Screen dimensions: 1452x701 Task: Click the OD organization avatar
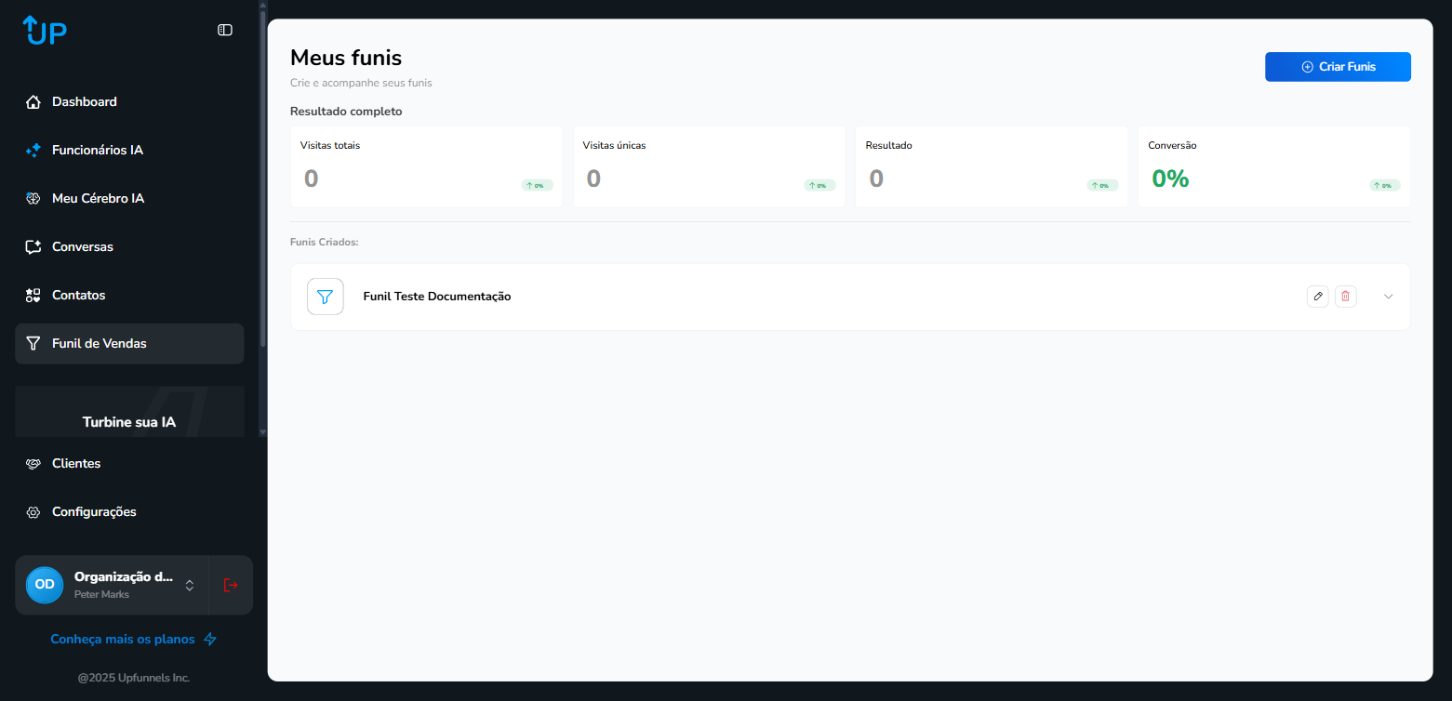45,585
